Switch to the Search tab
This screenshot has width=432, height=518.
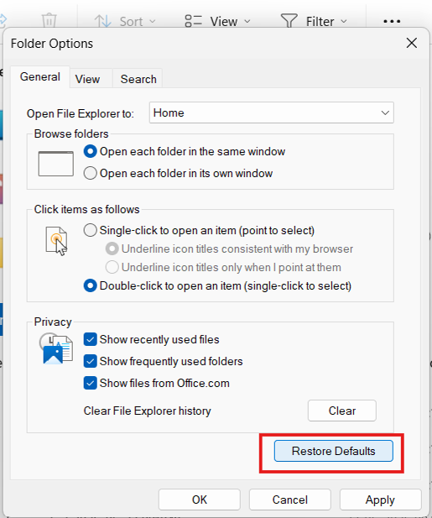(x=138, y=79)
